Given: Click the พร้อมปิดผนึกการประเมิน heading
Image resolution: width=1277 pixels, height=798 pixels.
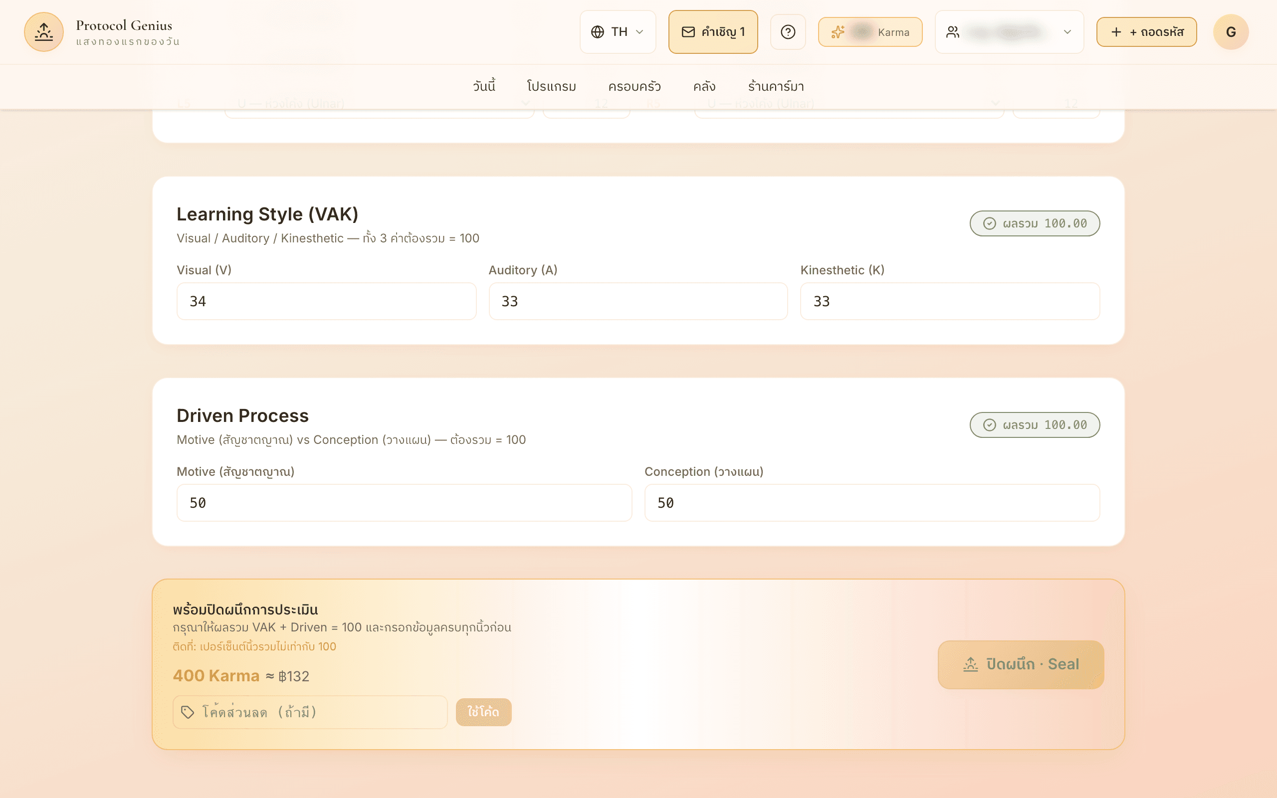Looking at the screenshot, I should click(245, 609).
